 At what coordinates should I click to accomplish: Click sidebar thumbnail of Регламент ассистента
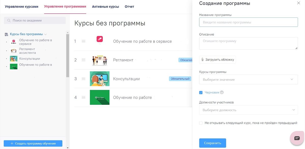[13, 51]
